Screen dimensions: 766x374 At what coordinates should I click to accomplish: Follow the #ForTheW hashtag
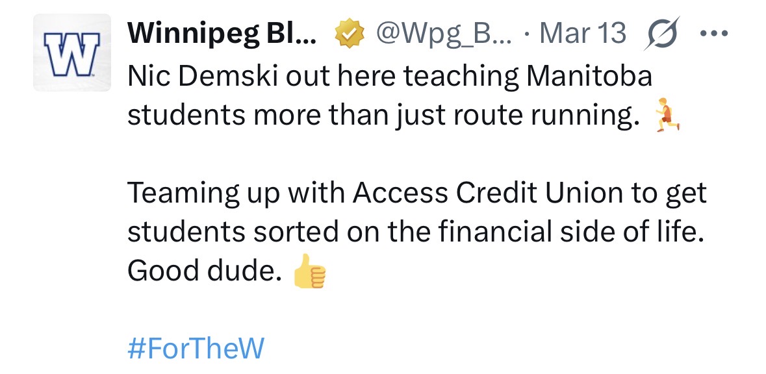click(196, 348)
